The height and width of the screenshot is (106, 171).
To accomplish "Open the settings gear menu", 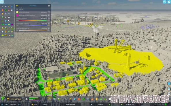I will (x=169, y=2).
